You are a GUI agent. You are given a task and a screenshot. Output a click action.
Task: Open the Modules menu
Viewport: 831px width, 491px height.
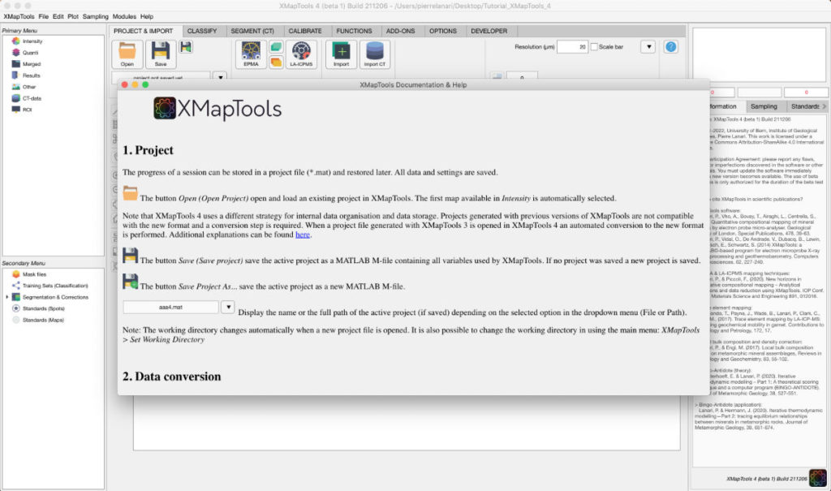124,16
